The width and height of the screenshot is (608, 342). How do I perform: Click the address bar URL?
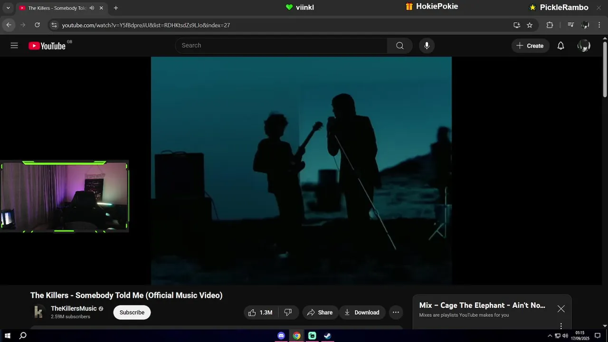[146, 25]
